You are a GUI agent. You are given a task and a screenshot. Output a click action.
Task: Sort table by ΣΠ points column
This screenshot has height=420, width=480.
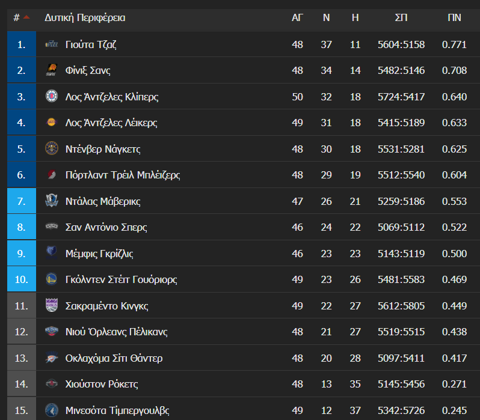point(401,18)
